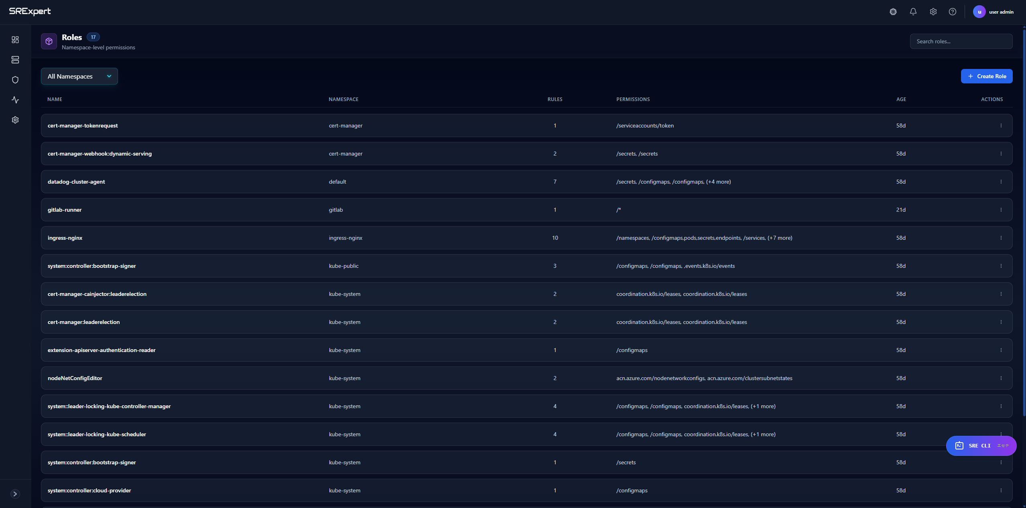Open the settings gear in the top bar
The height and width of the screenshot is (508, 1026).
[933, 12]
